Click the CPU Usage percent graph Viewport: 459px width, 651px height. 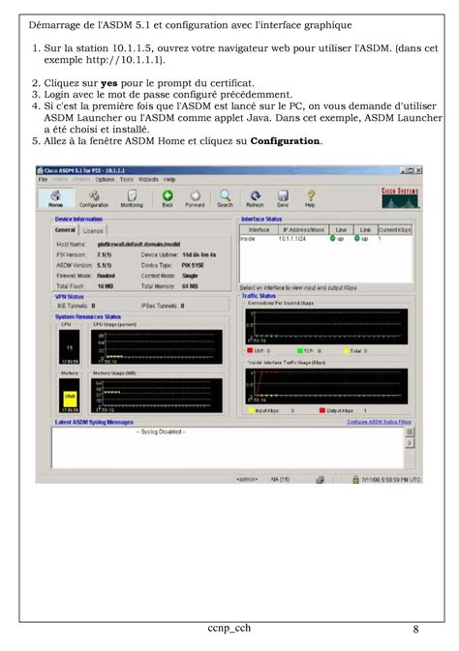coord(157,346)
